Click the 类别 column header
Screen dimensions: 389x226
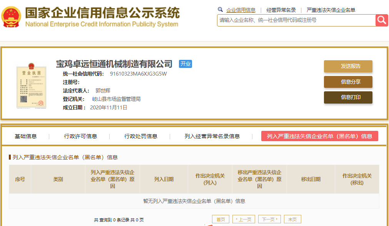coord(58,179)
